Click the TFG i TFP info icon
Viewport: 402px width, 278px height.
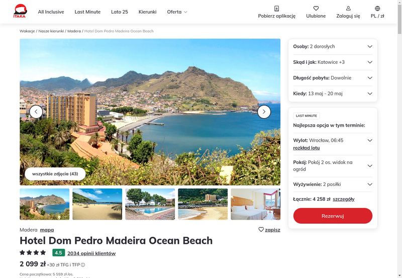(83, 265)
